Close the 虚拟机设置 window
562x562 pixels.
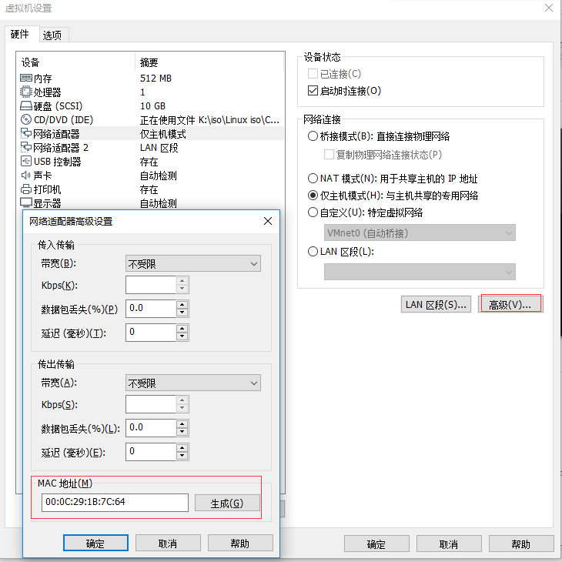[x=549, y=8]
